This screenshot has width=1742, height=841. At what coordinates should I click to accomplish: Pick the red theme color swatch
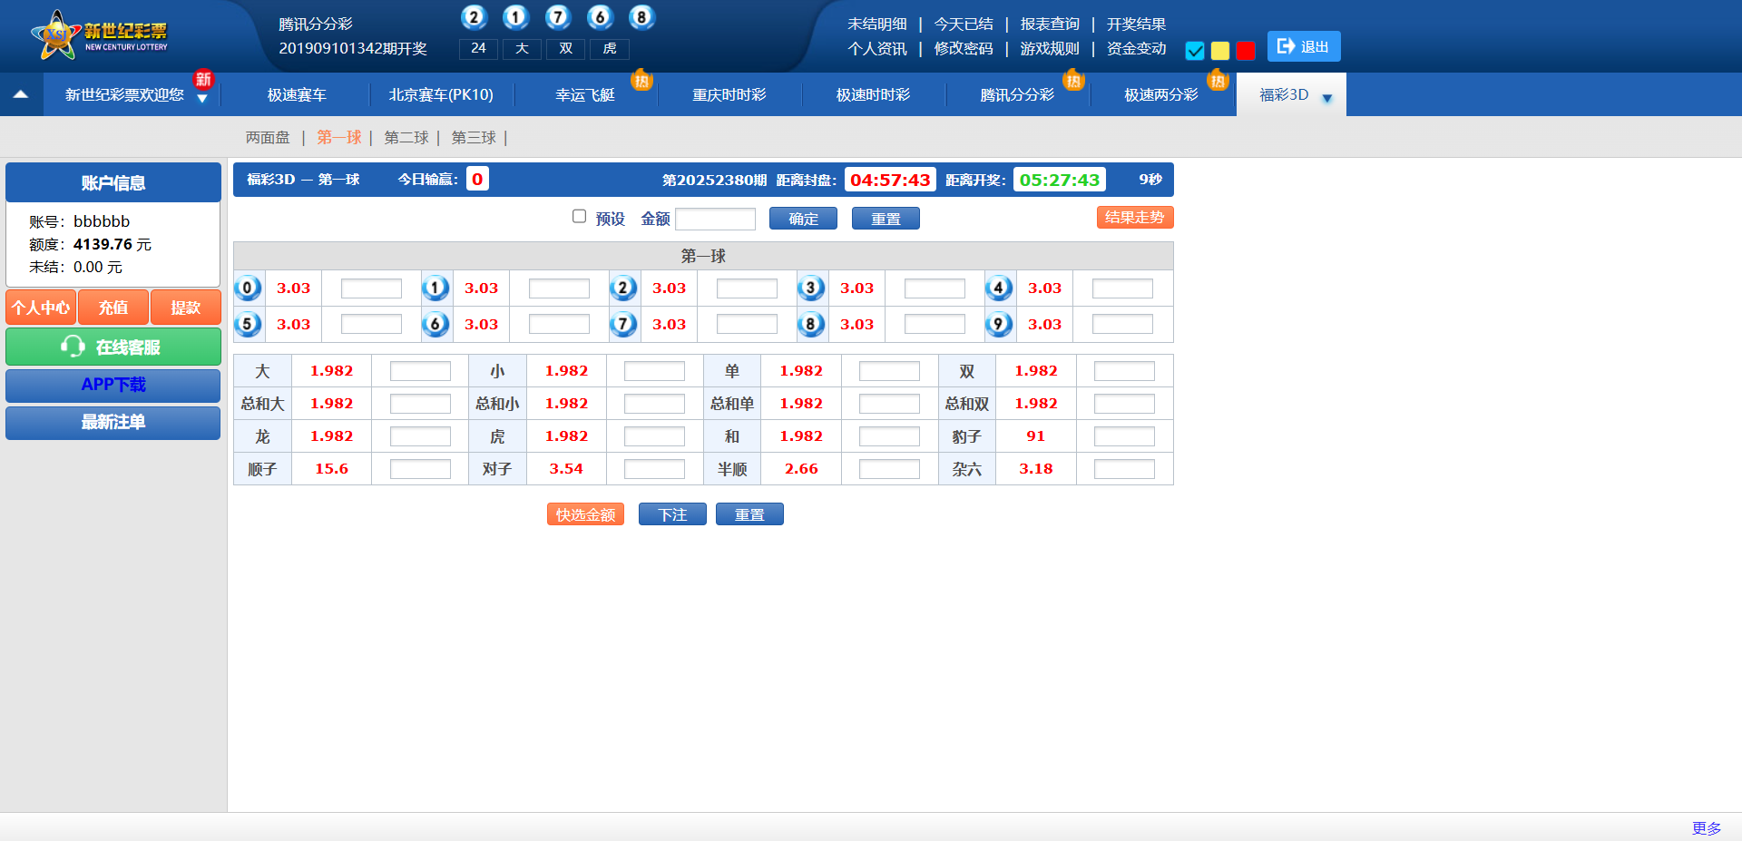point(1246,51)
